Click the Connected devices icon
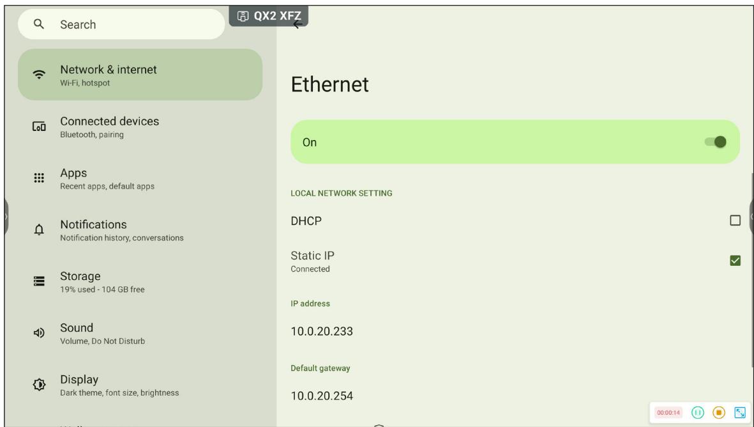The image size is (754, 427). (39, 127)
